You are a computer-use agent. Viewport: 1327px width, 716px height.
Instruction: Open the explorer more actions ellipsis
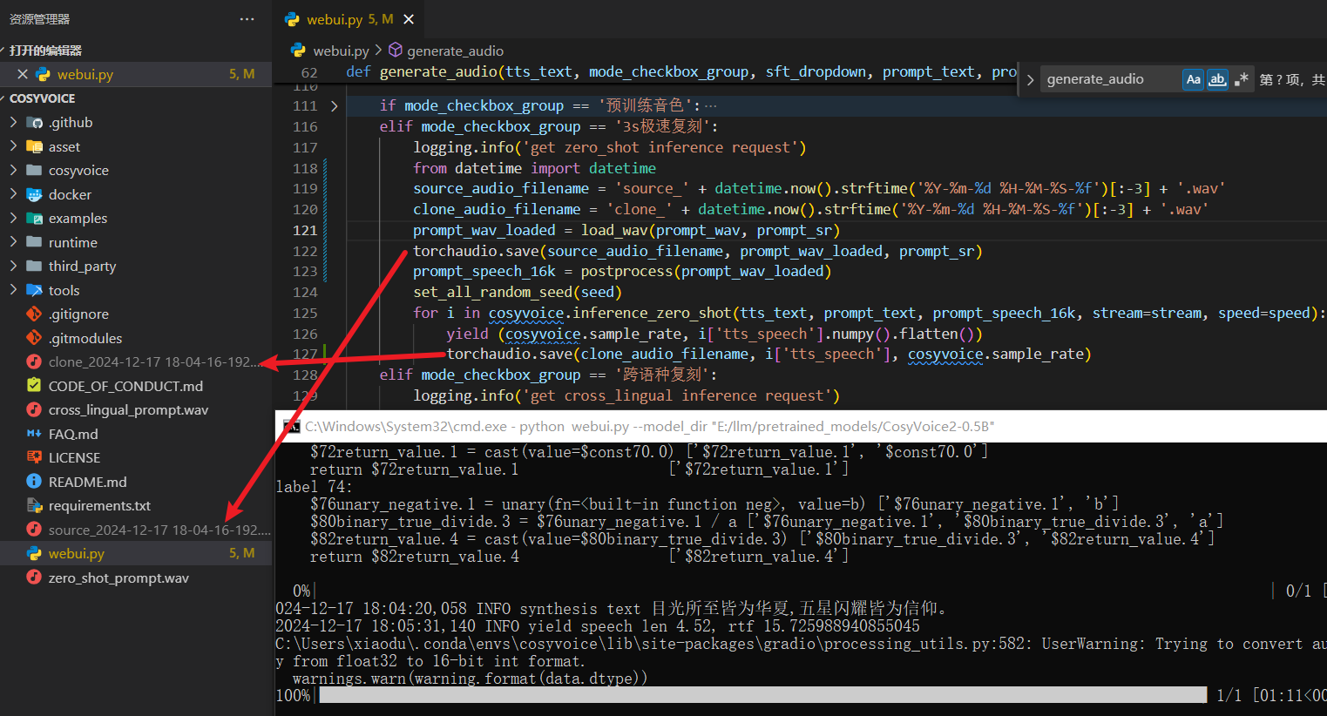pyautogui.click(x=247, y=19)
